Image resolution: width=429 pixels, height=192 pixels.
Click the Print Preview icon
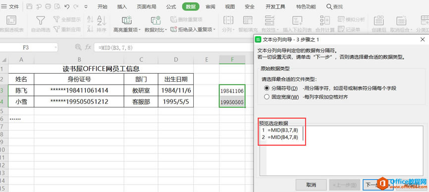57,6
